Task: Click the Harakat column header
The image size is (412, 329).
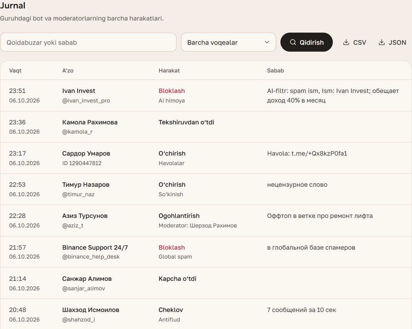Action: tap(169, 70)
